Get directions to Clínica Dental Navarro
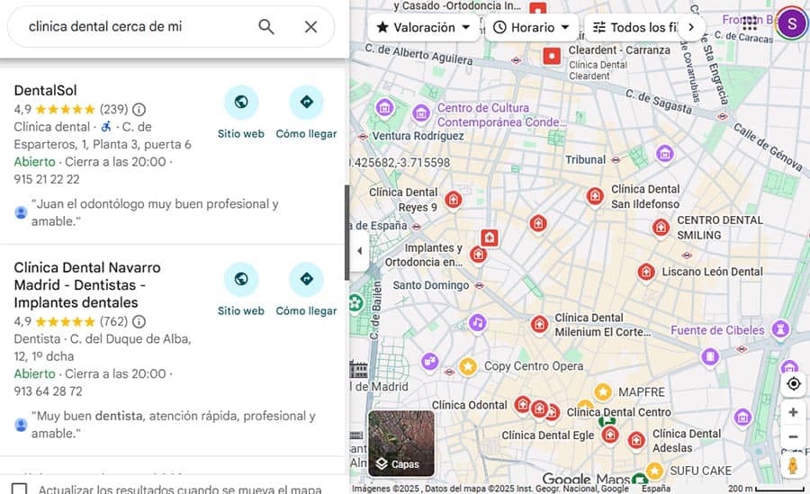This screenshot has width=810, height=494. coord(306,279)
